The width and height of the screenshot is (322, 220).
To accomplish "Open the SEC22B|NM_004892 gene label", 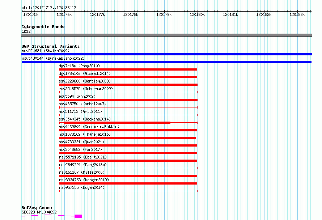I will (39, 212).
